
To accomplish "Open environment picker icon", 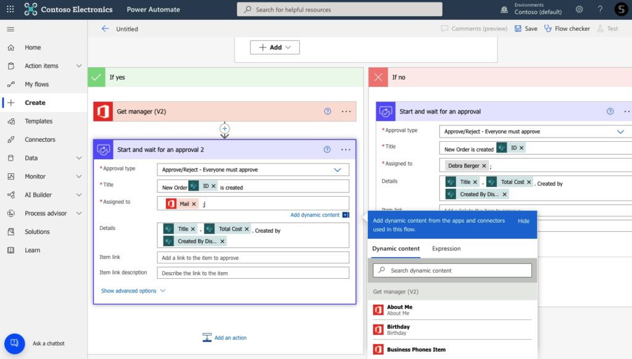I will coord(504,9).
